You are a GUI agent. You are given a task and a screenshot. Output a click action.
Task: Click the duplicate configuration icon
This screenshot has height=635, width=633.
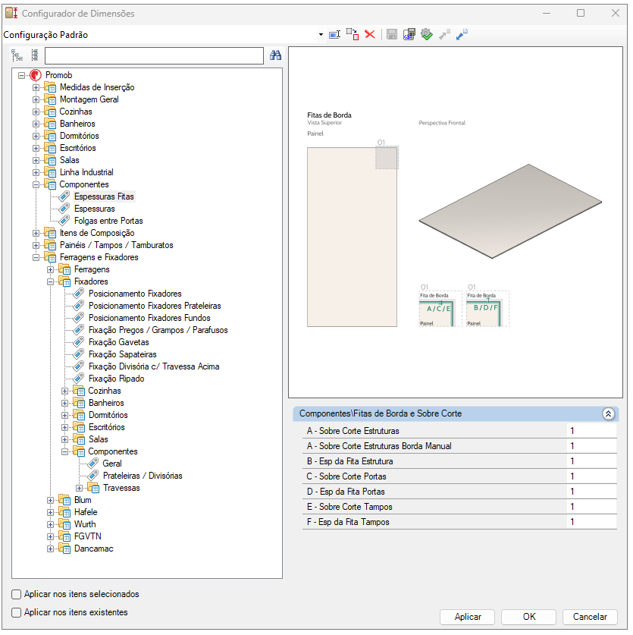click(x=352, y=35)
